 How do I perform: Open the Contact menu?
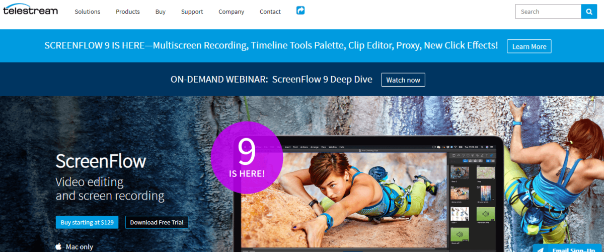[x=270, y=12]
